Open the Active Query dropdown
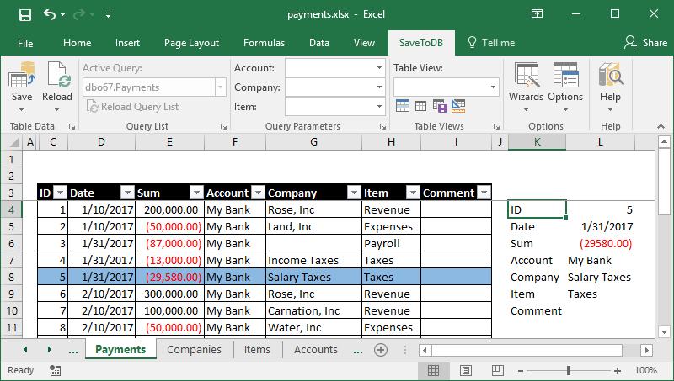The width and height of the screenshot is (674, 381). click(x=220, y=87)
